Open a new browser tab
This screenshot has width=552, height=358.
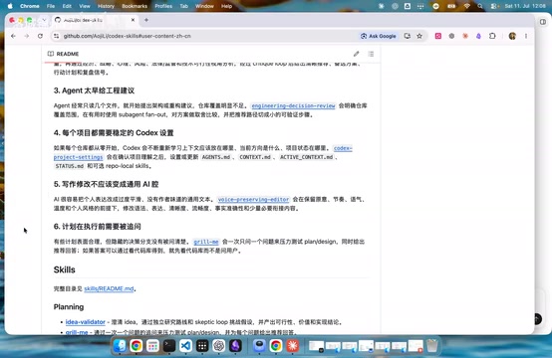[x=146, y=20]
